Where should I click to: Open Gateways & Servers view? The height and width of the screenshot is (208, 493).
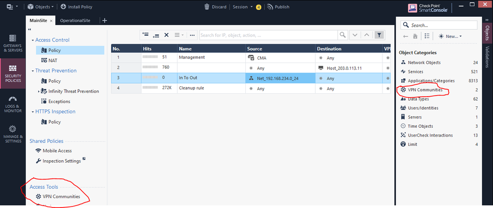[12, 43]
